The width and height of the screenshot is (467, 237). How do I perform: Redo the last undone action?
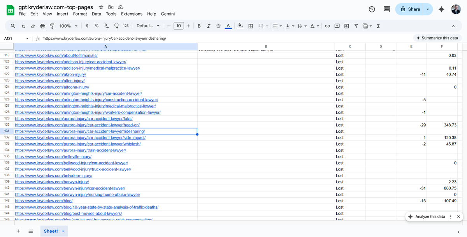pyautogui.click(x=33, y=26)
